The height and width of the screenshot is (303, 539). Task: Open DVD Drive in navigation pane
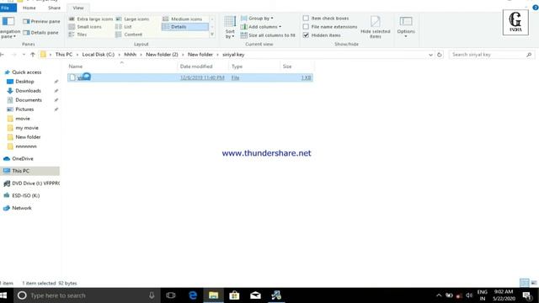[31, 183]
